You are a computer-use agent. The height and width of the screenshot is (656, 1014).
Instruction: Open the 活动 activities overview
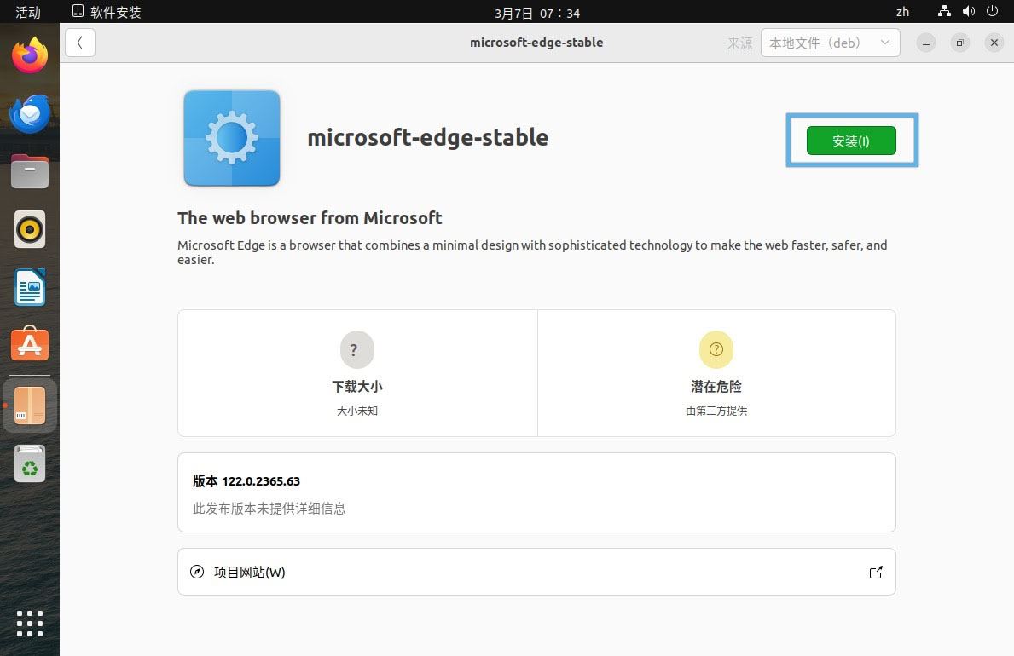[28, 12]
